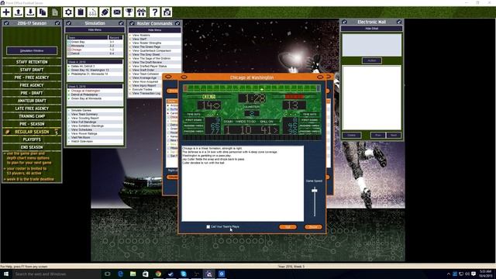Click the trophy toolbar icon
496x279 pixels.
pyautogui.click(x=129, y=12)
